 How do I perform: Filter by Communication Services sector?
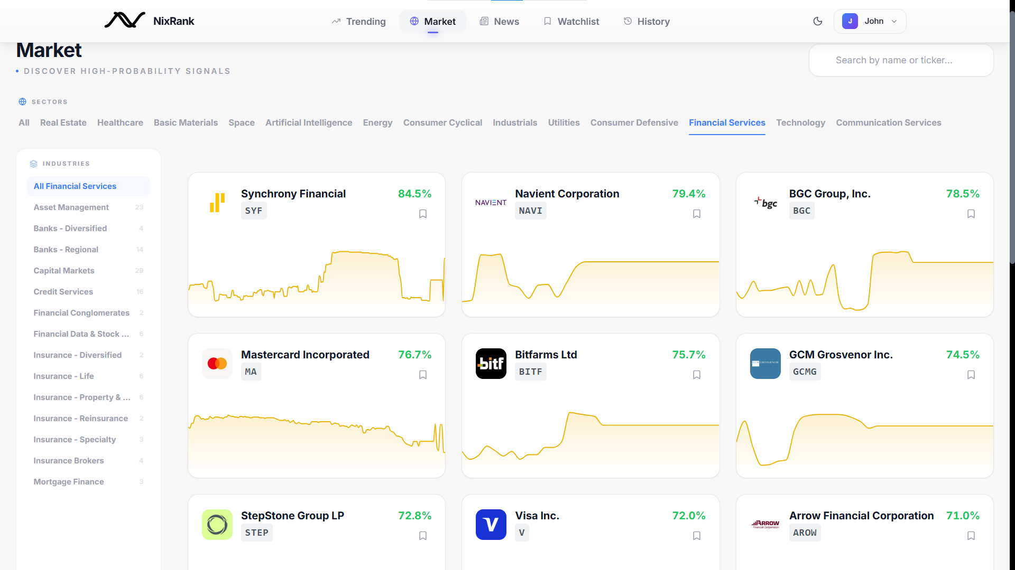pos(889,122)
